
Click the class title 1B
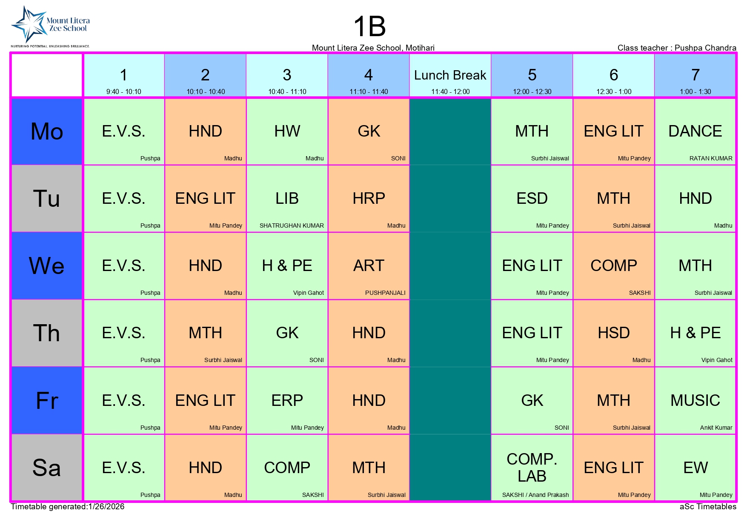pos(369,26)
